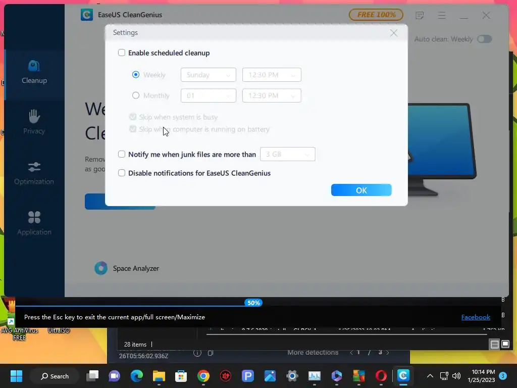Open volume control tray icon
Viewport: 517px width, 388px height.
tap(456, 376)
